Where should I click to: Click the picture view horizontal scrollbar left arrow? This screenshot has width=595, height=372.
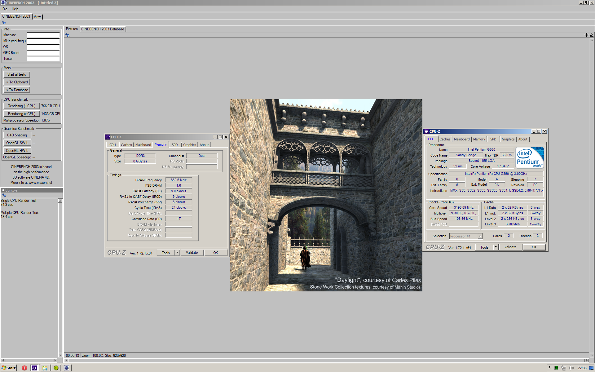coord(66,361)
